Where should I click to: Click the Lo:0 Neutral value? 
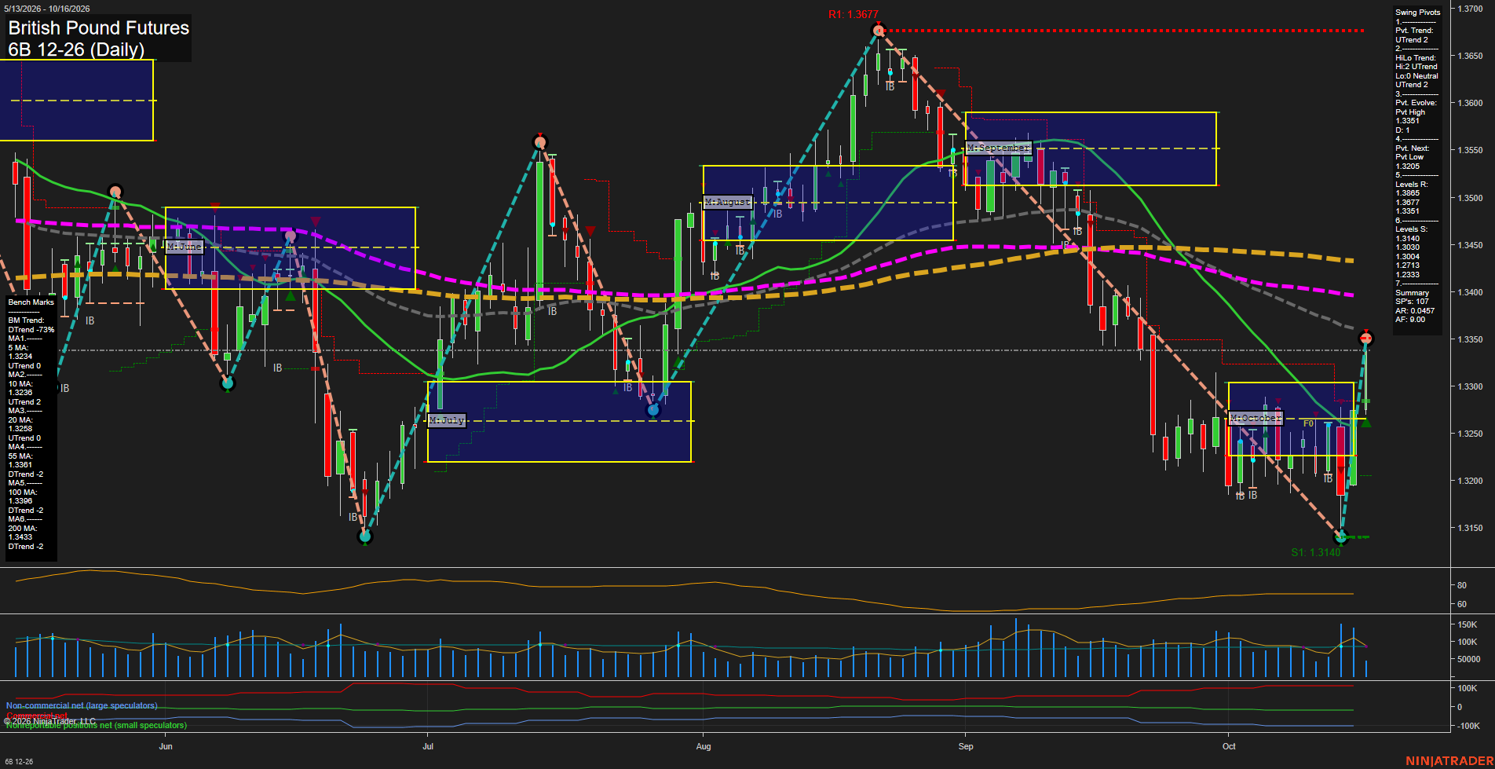pyautogui.click(x=1416, y=76)
